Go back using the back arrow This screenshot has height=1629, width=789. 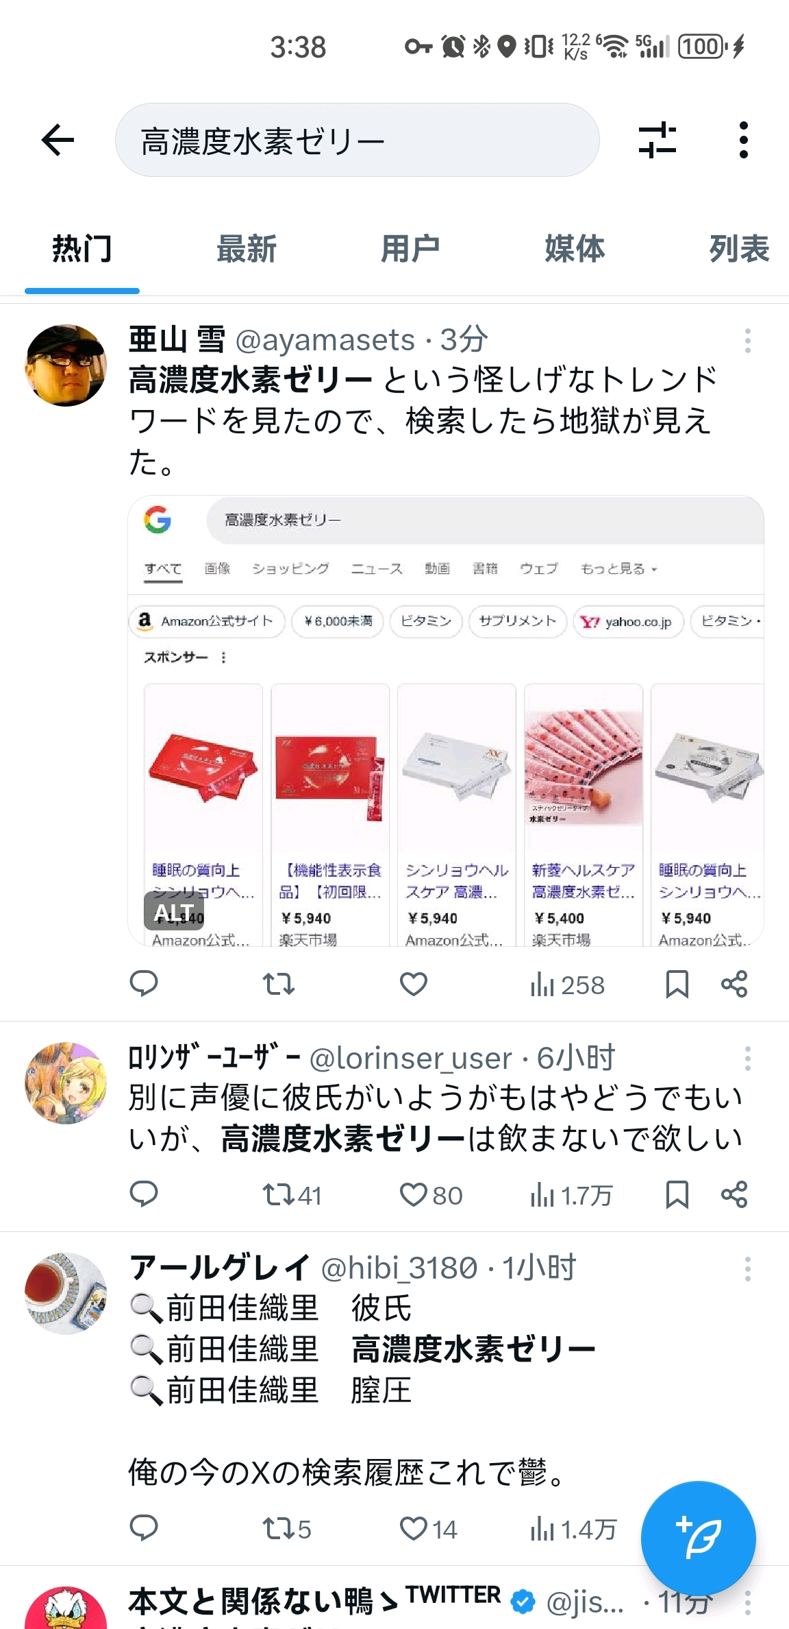pos(58,141)
